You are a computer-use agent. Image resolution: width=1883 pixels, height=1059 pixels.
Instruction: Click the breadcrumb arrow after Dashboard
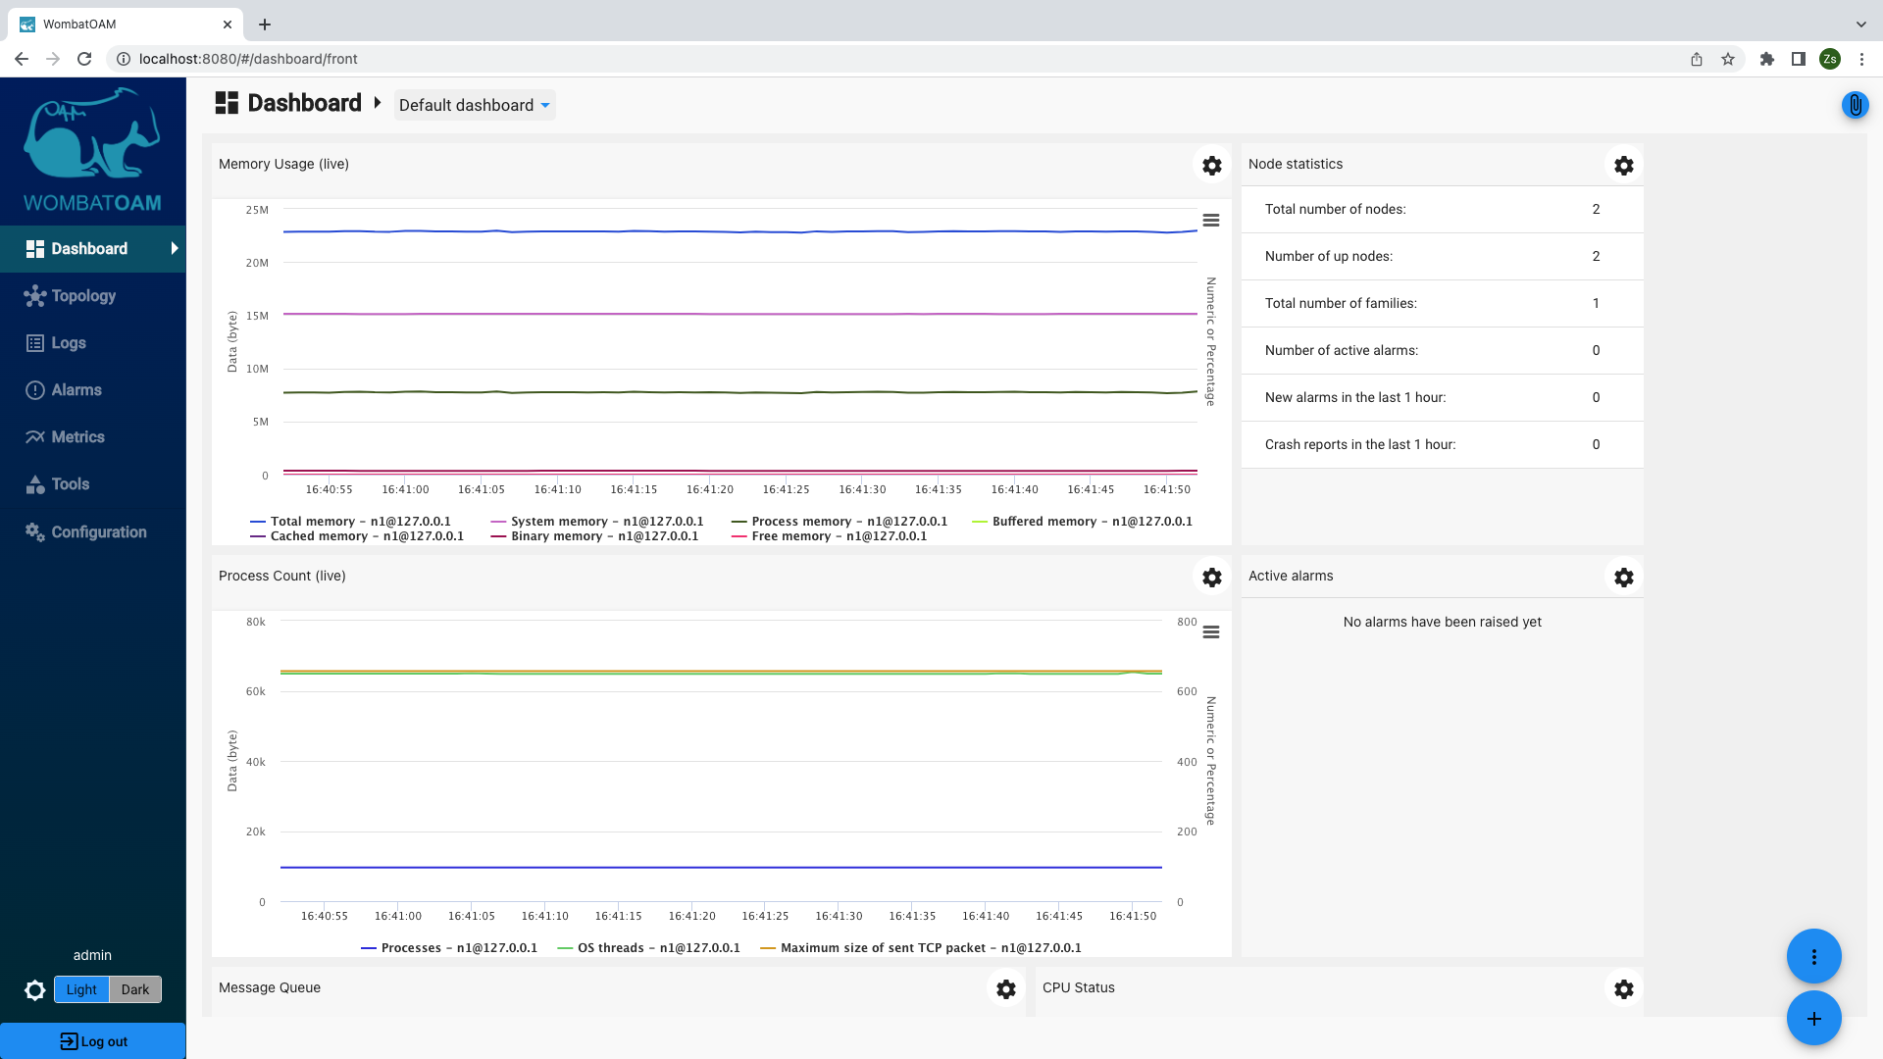(x=377, y=103)
